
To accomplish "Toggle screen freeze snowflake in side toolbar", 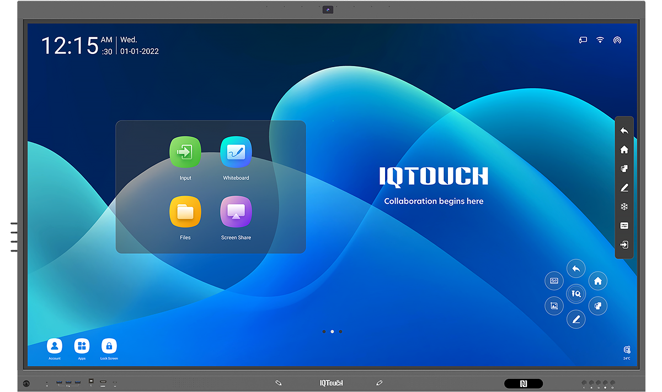I will (624, 206).
